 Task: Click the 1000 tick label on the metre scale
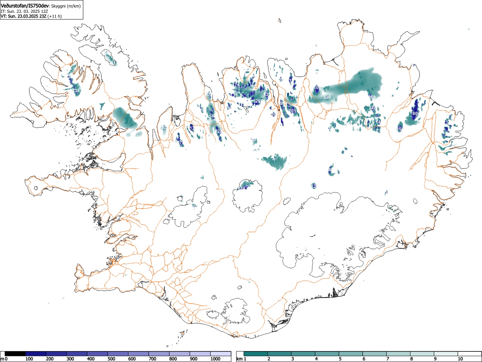pos(215,359)
